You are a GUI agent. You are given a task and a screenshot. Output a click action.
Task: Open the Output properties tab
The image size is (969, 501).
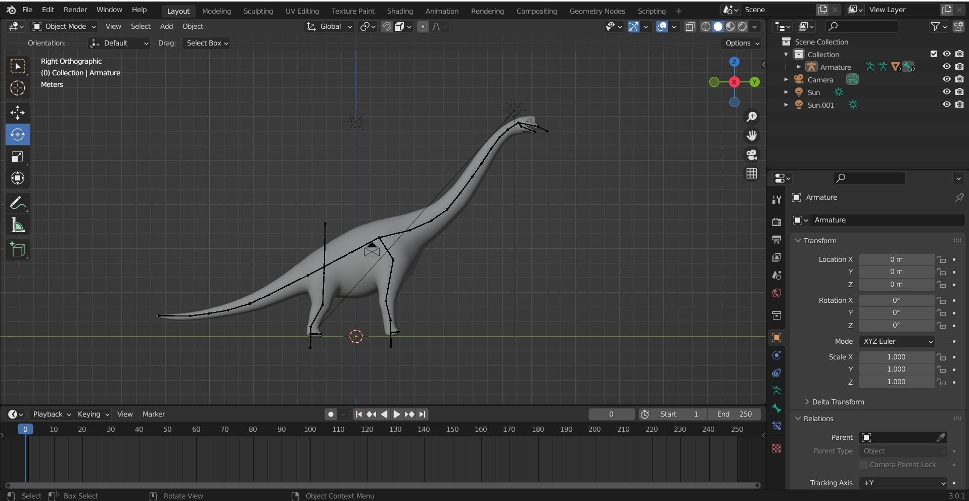pos(777,240)
